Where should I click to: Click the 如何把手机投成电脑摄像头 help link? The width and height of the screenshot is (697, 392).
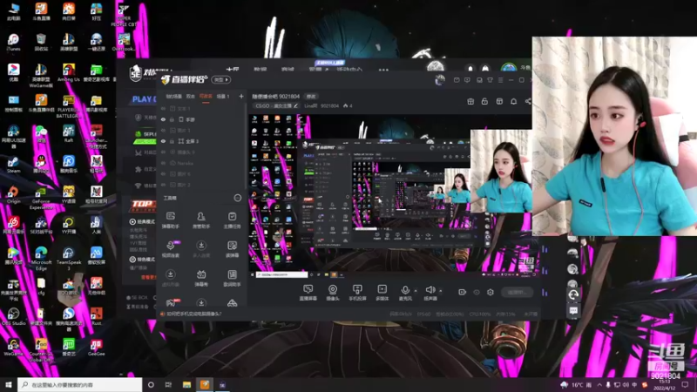pyautogui.click(x=193, y=314)
